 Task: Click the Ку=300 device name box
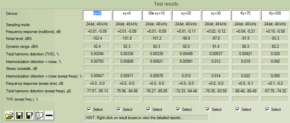click(275, 15)
